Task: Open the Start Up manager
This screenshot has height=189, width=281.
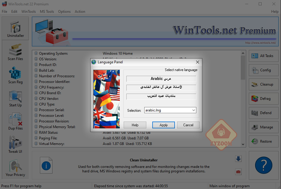Action: [15, 99]
